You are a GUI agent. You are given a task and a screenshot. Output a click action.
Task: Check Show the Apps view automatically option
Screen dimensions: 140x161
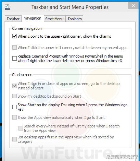click(x=14, y=117)
